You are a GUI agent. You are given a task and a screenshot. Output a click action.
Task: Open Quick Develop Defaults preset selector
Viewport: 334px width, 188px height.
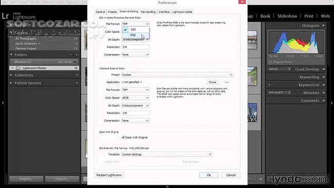[280, 69]
